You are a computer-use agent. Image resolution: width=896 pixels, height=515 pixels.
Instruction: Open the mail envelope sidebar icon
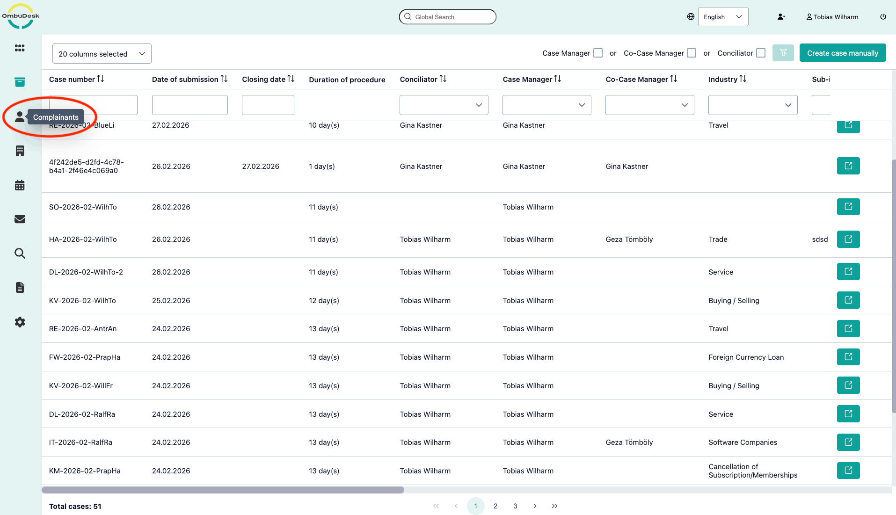(20, 219)
